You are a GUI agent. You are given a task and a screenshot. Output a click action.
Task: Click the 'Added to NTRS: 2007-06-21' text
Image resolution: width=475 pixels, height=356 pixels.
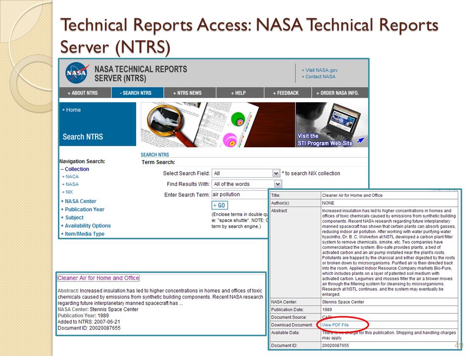pos(89,322)
